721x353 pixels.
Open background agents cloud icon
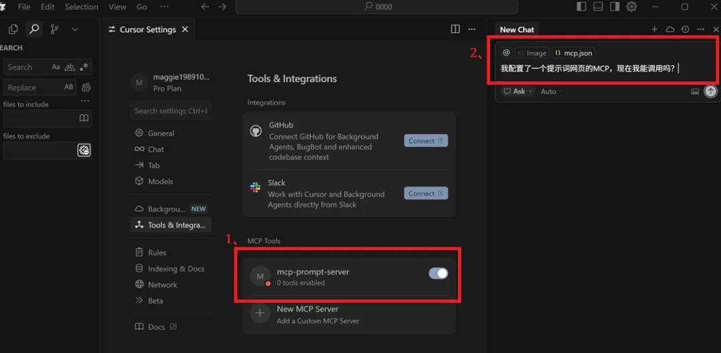click(670, 29)
